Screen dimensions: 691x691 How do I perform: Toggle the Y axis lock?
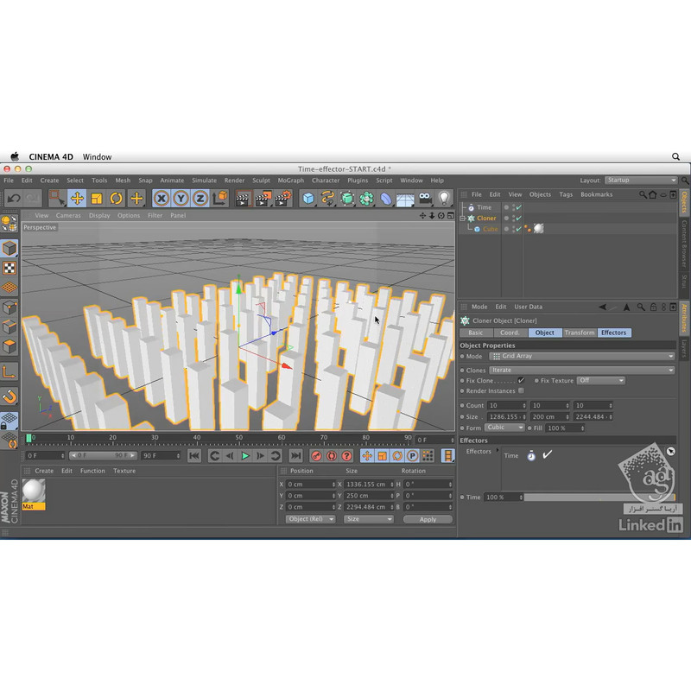pyautogui.click(x=181, y=199)
